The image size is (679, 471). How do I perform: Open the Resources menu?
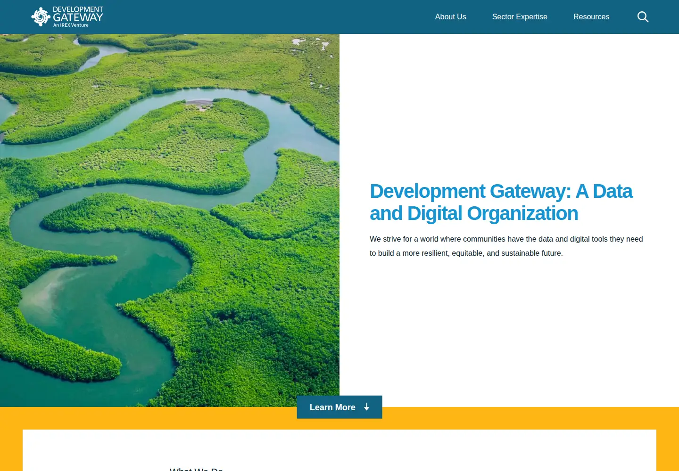click(x=591, y=17)
